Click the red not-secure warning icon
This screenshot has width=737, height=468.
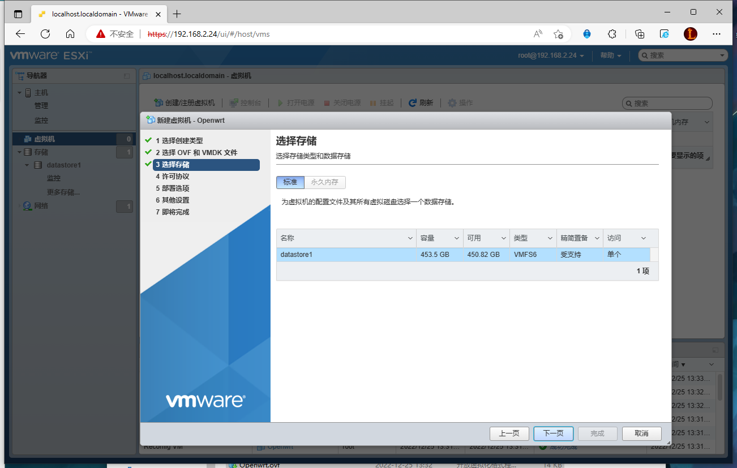[101, 34]
